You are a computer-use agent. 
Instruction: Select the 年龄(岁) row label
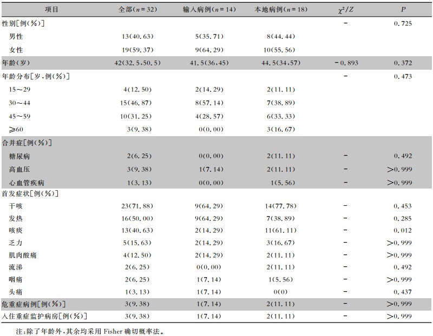(16, 63)
